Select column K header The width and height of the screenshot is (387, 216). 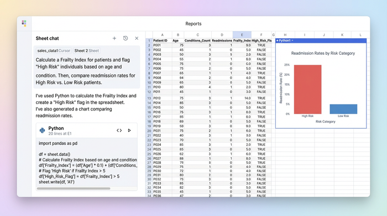(342, 35)
